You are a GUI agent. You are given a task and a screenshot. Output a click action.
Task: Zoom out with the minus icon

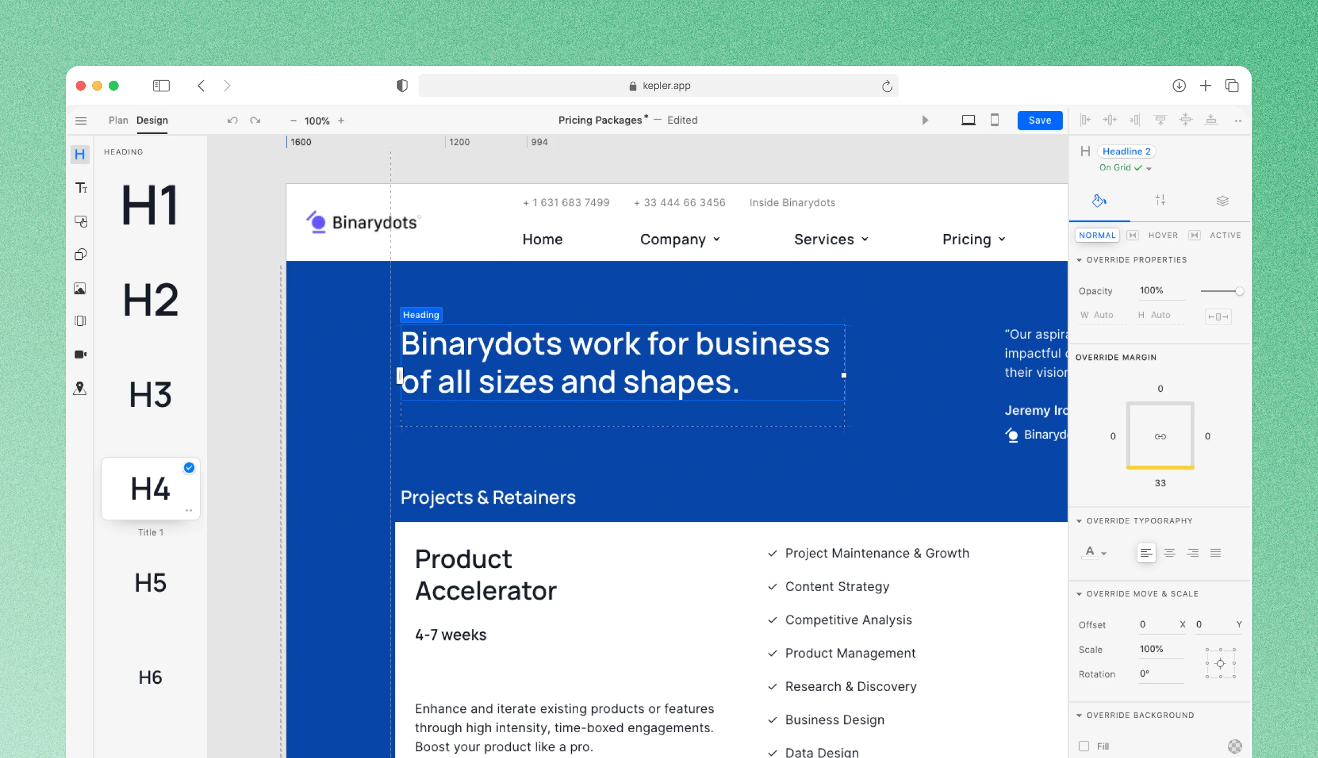293,120
